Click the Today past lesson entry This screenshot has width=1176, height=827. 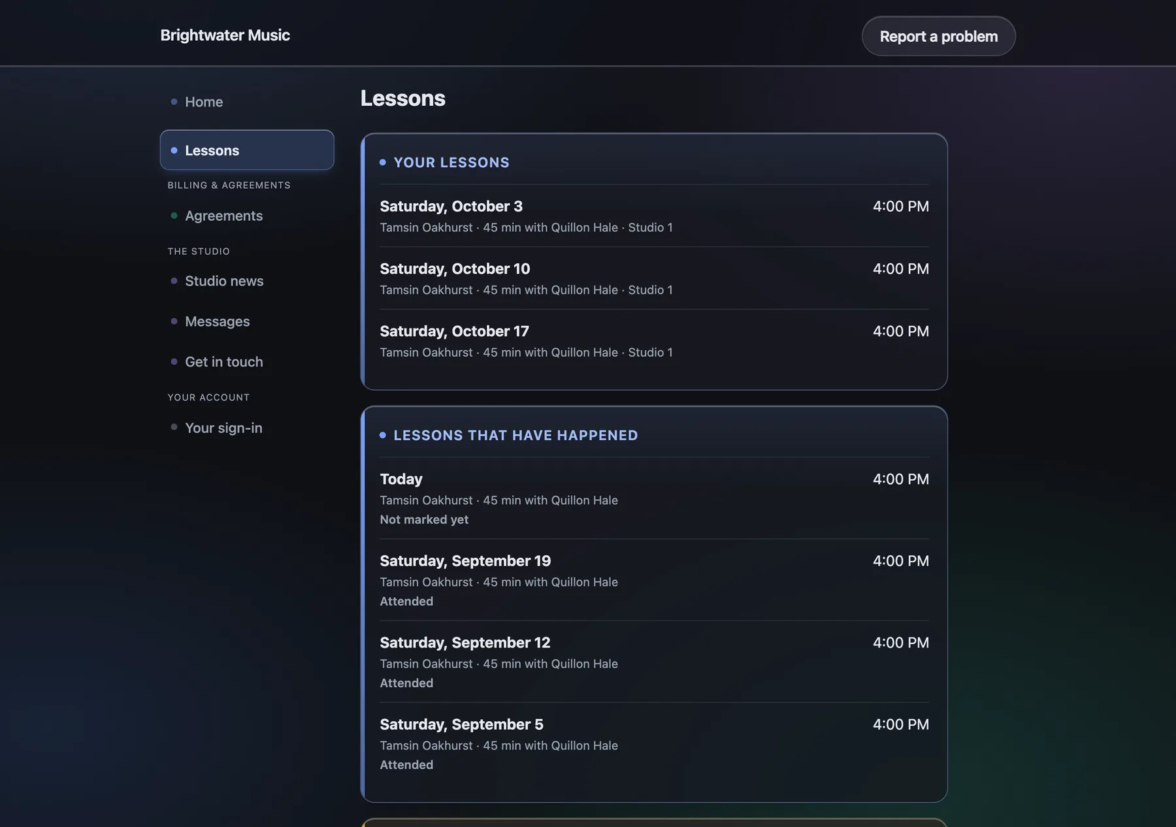point(654,498)
